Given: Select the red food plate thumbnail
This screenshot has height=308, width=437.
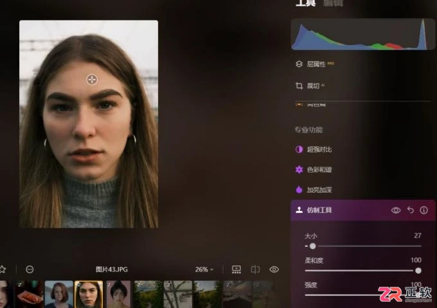Looking at the screenshot, I should pyautogui.click(x=29, y=294).
